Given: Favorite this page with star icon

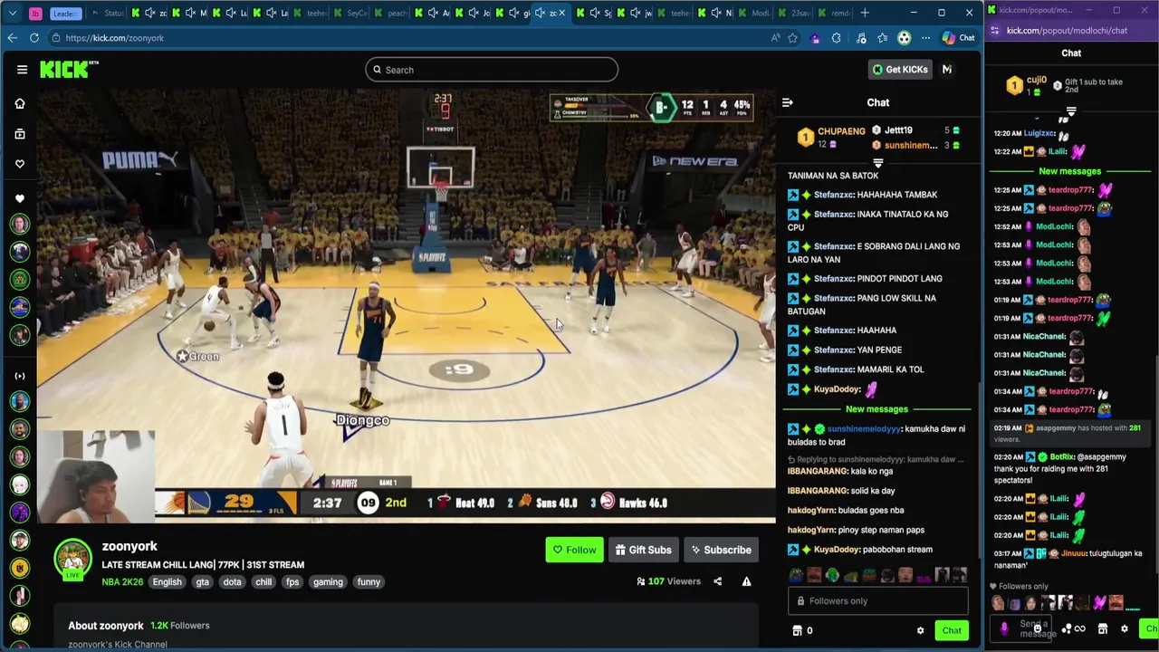Looking at the screenshot, I should [x=793, y=38].
